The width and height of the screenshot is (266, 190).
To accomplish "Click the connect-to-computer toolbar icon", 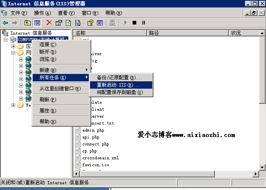I will 112,23.
